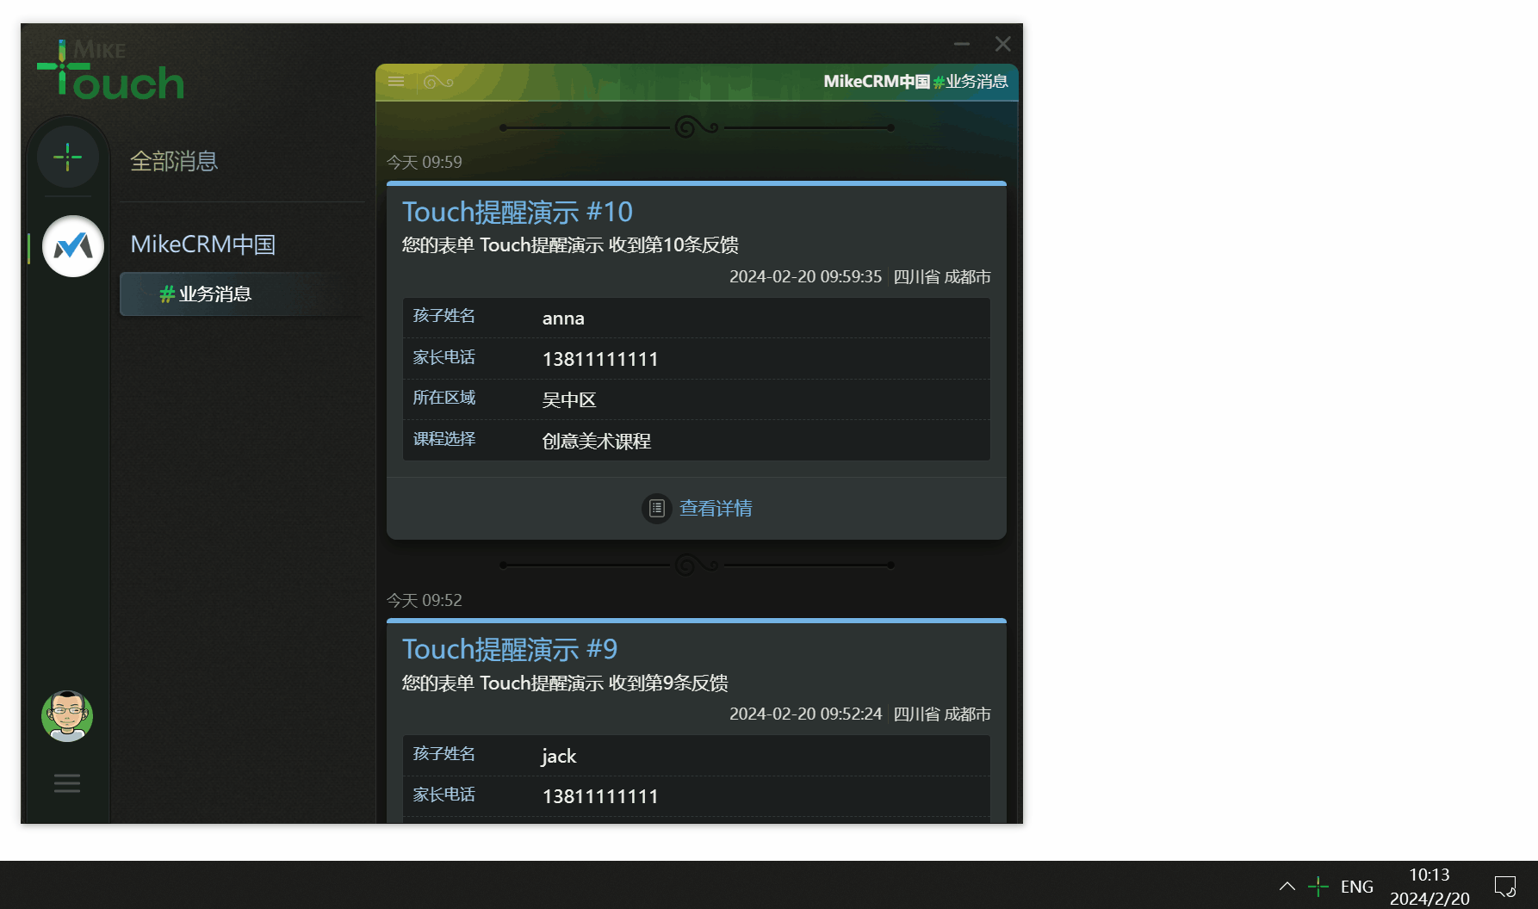
Task: Click the 今天 09:59 time label
Action: [x=424, y=162]
